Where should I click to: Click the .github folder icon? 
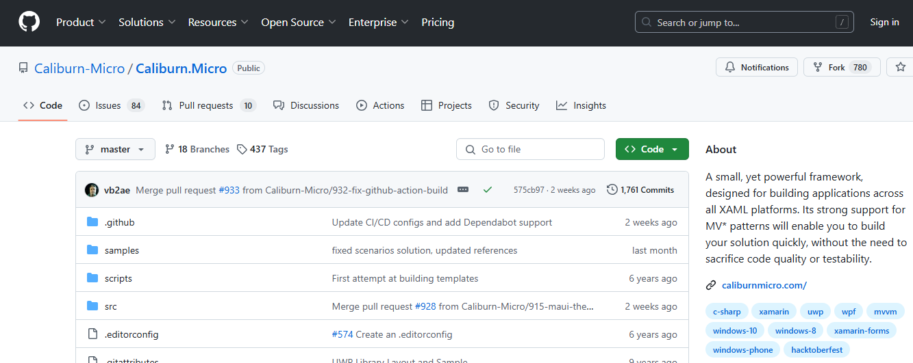point(92,222)
